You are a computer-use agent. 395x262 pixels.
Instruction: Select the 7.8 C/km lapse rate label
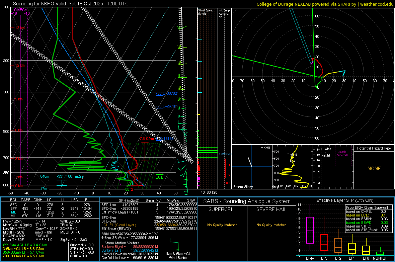pyautogui.click(x=147, y=139)
